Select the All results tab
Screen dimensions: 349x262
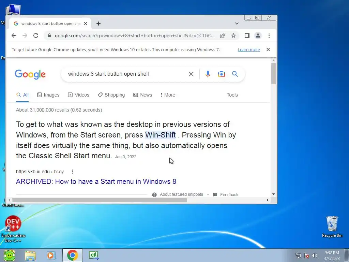(x=22, y=95)
